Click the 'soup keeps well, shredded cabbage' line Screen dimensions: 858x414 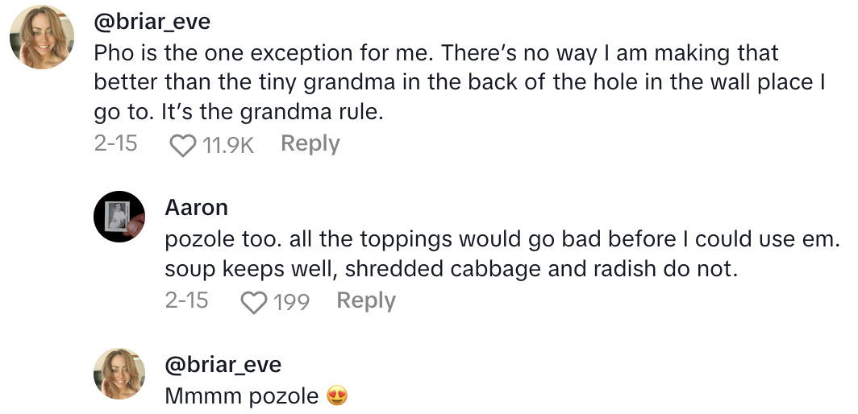pos(451,270)
